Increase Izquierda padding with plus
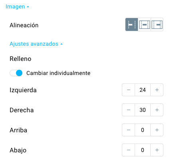The height and width of the screenshot is (162, 169). (x=157, y=90)
